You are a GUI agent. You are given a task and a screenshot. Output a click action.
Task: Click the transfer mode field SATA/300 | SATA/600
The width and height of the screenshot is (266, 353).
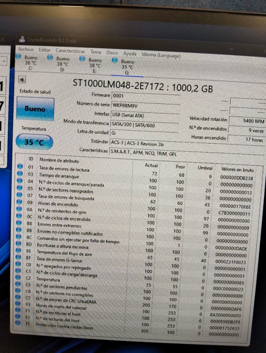pos(144,125)
